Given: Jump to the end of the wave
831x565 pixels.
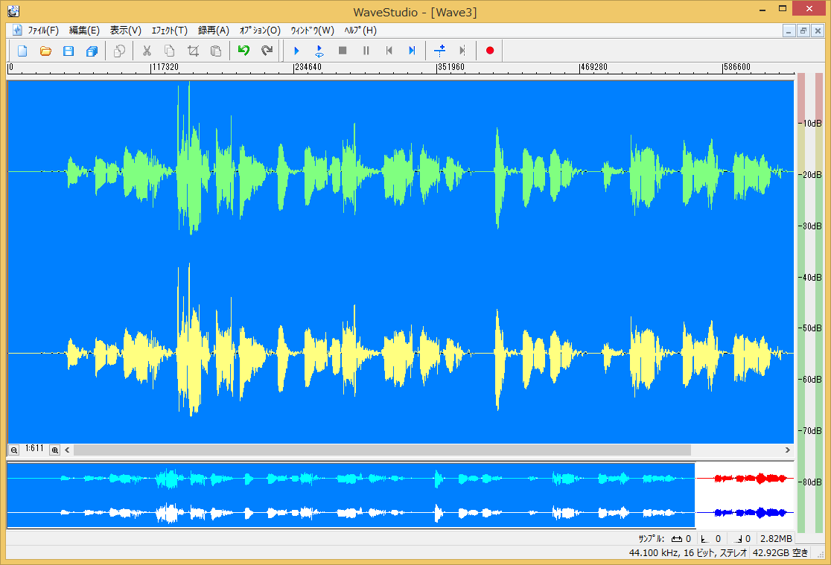Looking at the screenshot, I should click(x=412, y=51).
